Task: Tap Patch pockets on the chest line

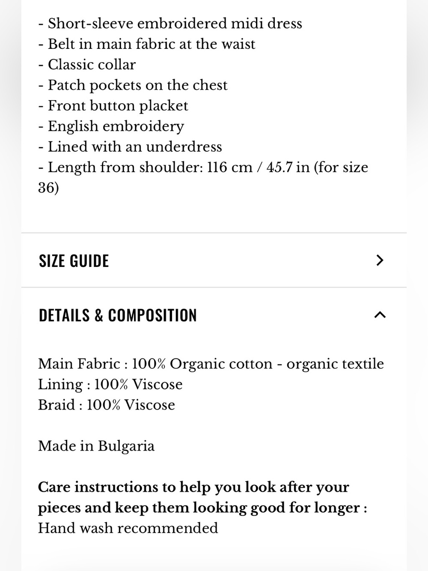Action: (x=133, y=85)
